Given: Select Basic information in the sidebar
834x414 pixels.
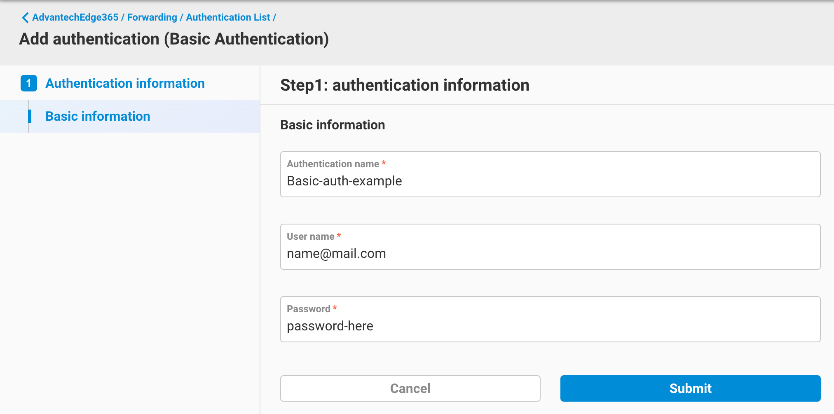Looking at the screenshot, I should (97, 116).
